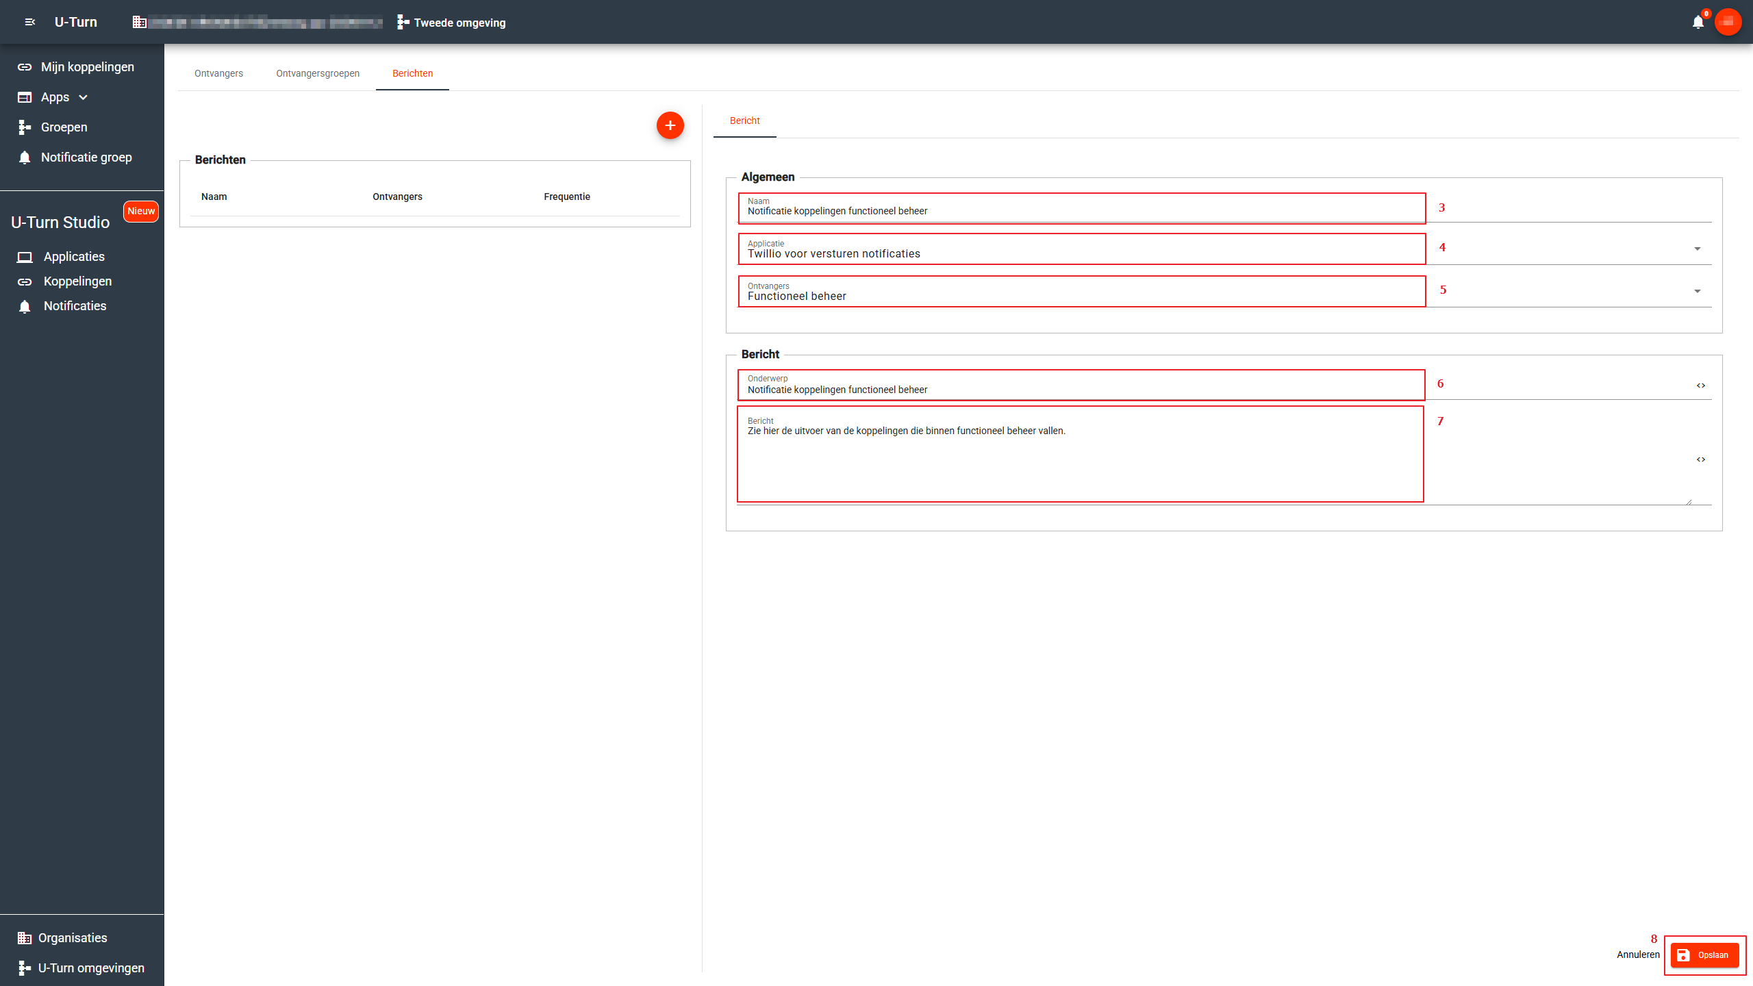Open Mijn koppelingen in the sidebar
Image resolution: width=1753 pixels, height=986 pixels.
pos(87,67)
